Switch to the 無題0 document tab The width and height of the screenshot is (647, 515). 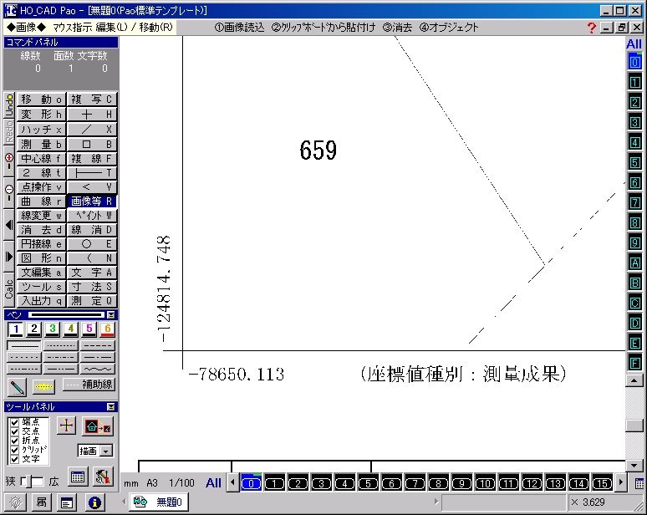[x=159, y=502]
